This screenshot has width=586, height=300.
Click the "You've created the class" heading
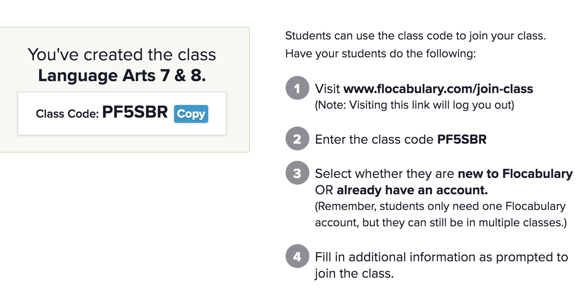click(122, 55)
